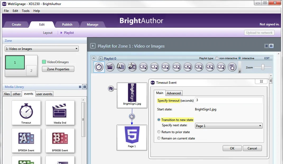Select the BP900B Event in Media Library
The width and height of the screenshot is (283, 164).
click(60, 140)
